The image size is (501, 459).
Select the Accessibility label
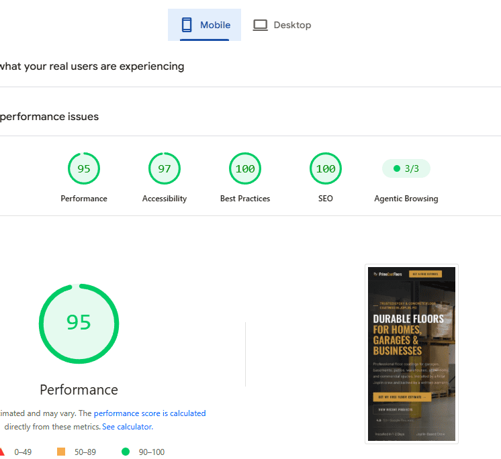[165, 199]
